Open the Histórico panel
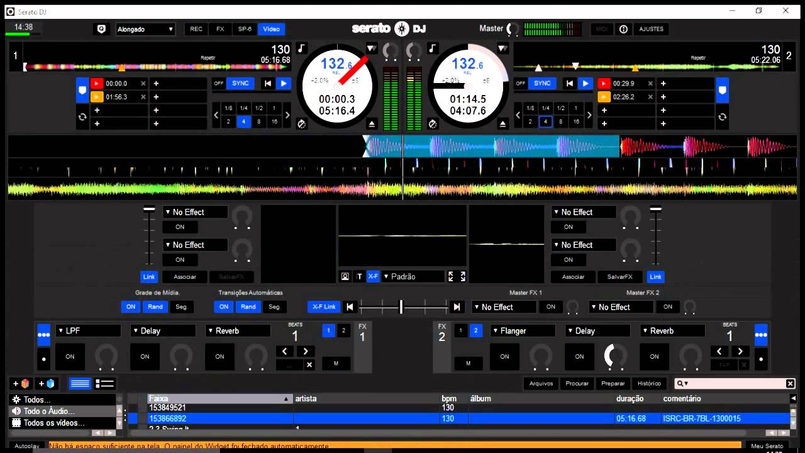The height and width of the screenshot is (453, 805). [649, 384]
